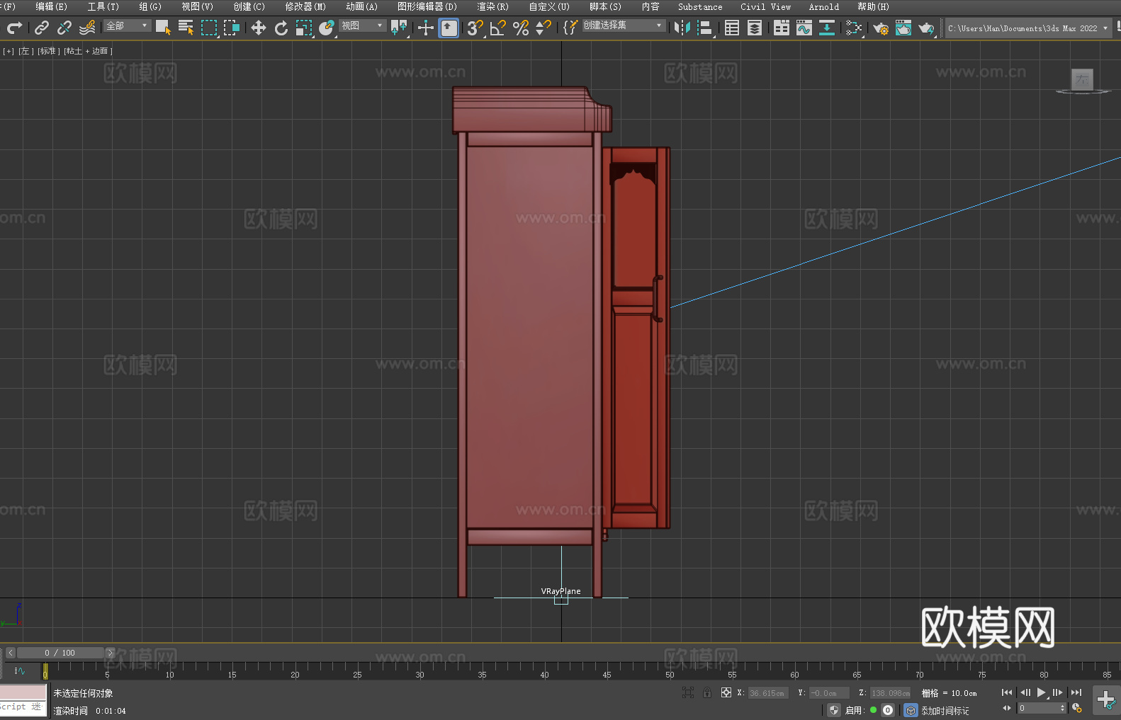Open the project path dropdown arrow
Viewport: 1121px width, 720px height.
coord(1105,28)
